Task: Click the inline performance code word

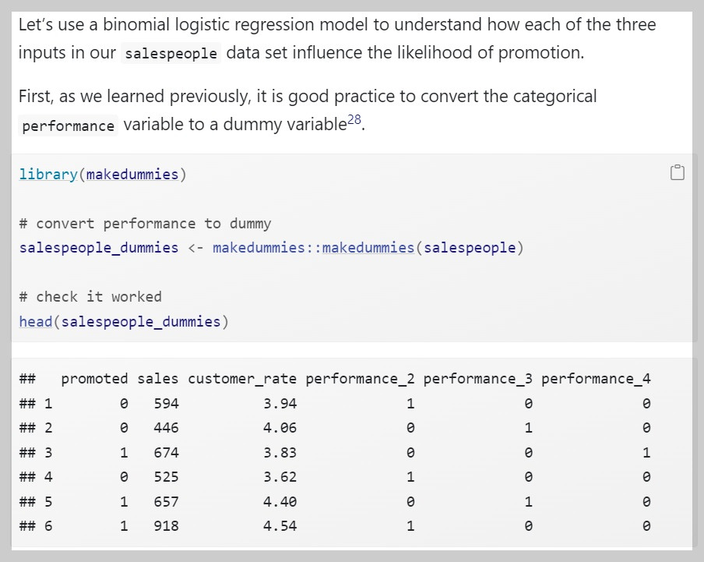Action: [x=69, y=125]
